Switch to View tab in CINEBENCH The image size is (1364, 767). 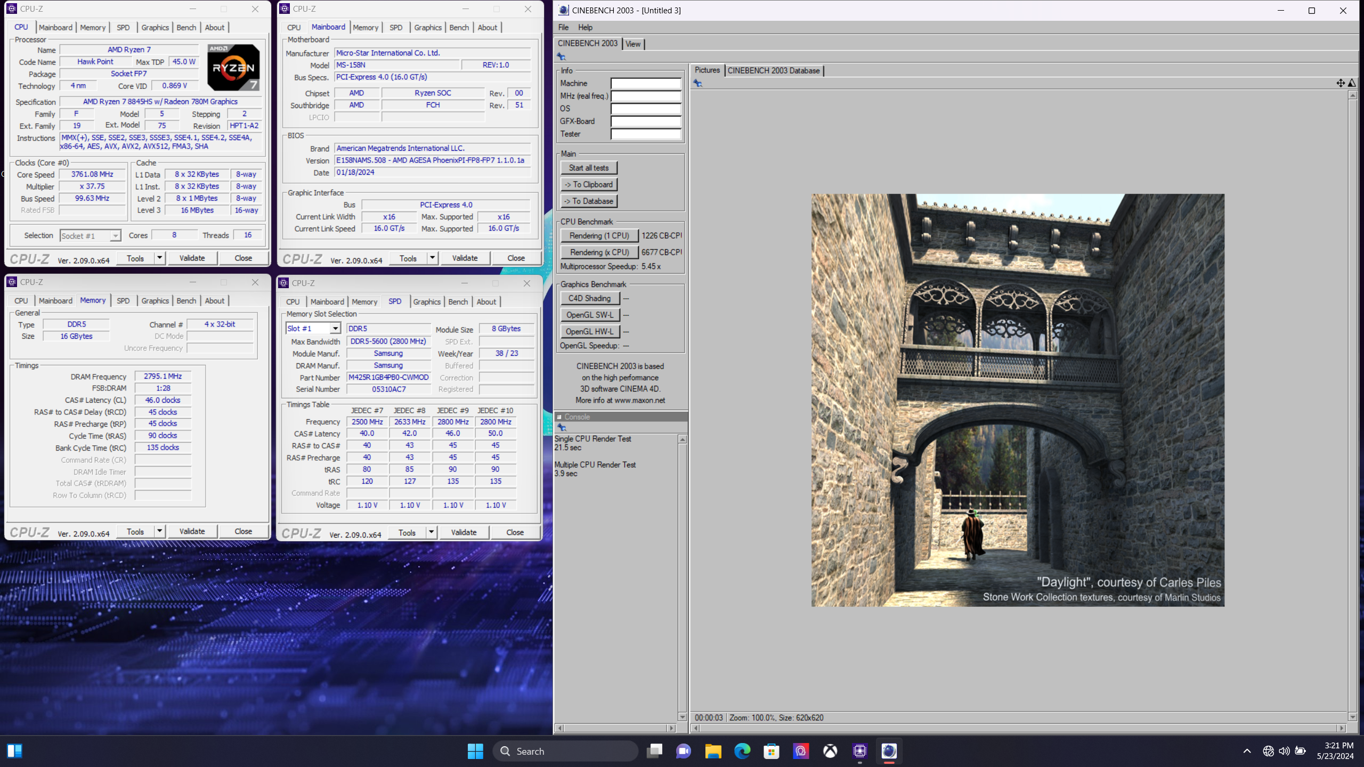(x=633, y=44)
